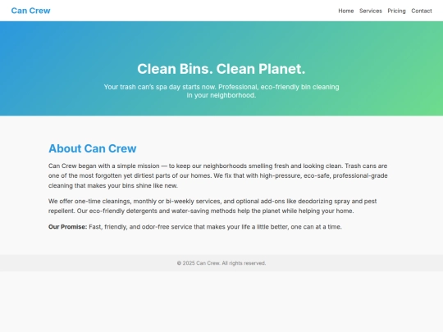Select Contact in the navigation

pos(421,11)
